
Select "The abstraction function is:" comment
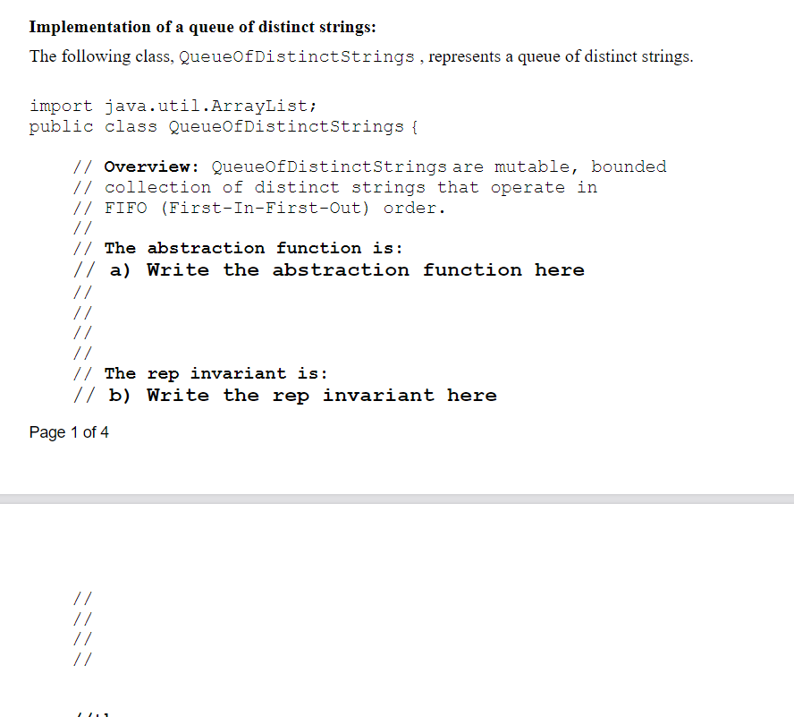pos(237,248)
